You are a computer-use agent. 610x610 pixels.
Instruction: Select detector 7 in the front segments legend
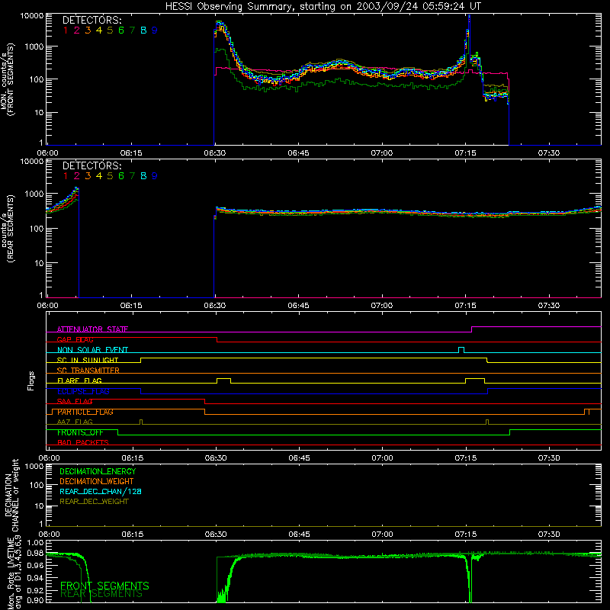click(132, 30)
